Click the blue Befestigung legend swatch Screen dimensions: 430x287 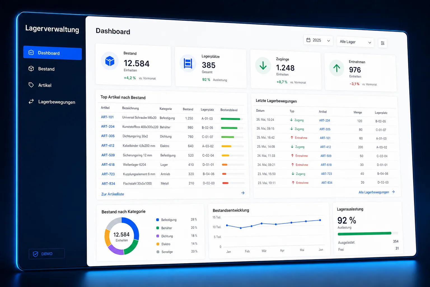point(158,220)
